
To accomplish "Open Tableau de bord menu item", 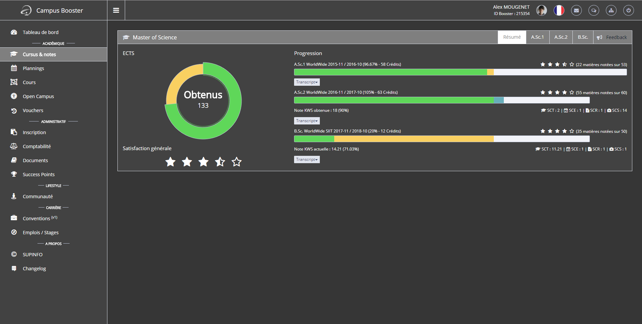I will 40,32.
